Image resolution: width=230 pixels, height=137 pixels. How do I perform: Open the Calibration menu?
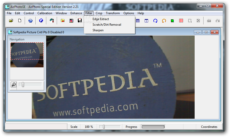(x=45, y=13)
